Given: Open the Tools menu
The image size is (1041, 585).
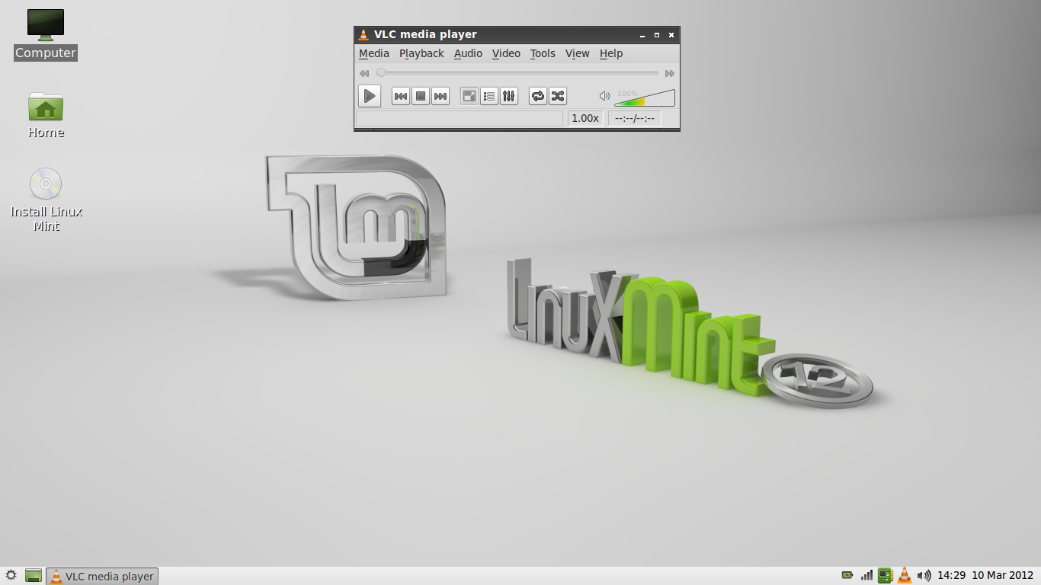Looking at the screenshot, I should [x=543, y=53].
